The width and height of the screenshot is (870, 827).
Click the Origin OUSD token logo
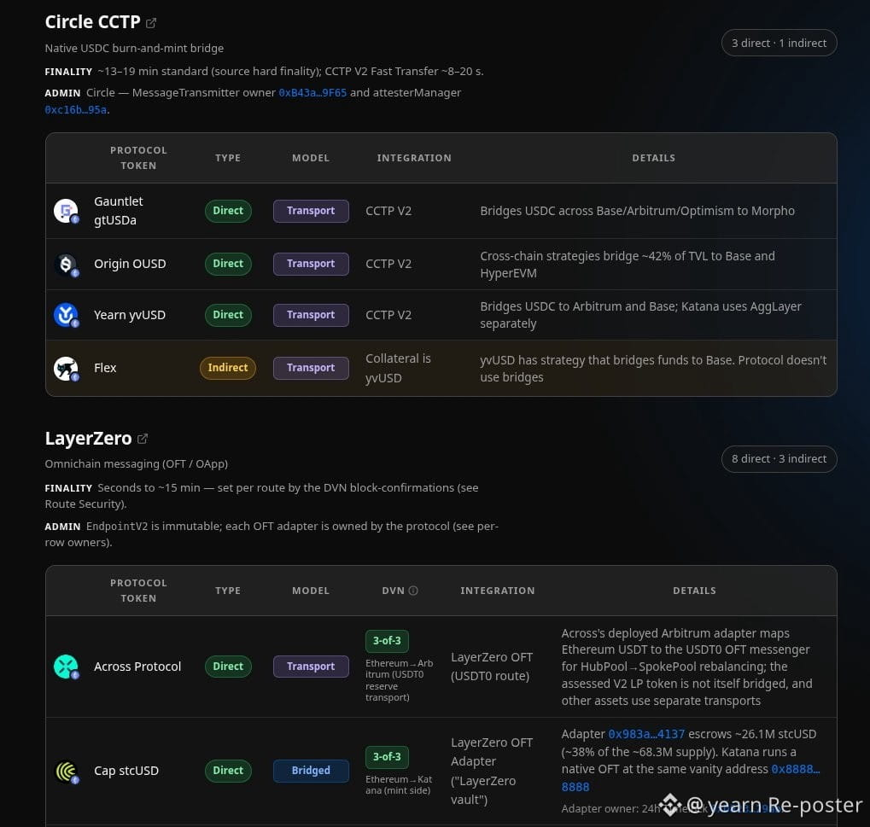click(x=66, y=264)
